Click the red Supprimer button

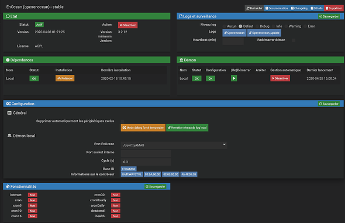[x=333, y=8]
